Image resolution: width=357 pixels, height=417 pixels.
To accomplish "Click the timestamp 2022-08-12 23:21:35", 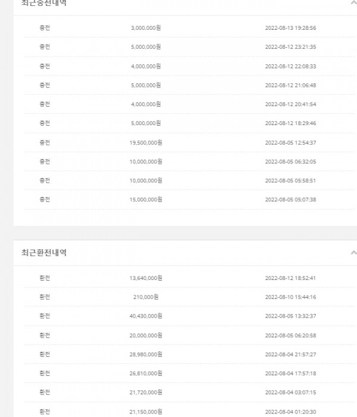I will coord(290,46).
